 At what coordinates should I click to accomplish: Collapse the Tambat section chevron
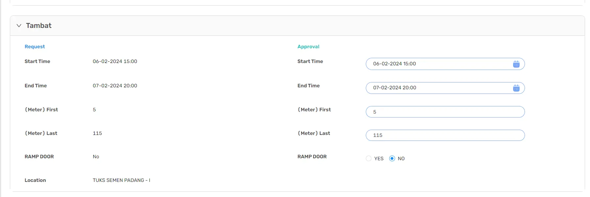19,26
